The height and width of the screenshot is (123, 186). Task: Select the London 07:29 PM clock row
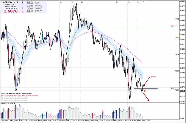point(35,10)
